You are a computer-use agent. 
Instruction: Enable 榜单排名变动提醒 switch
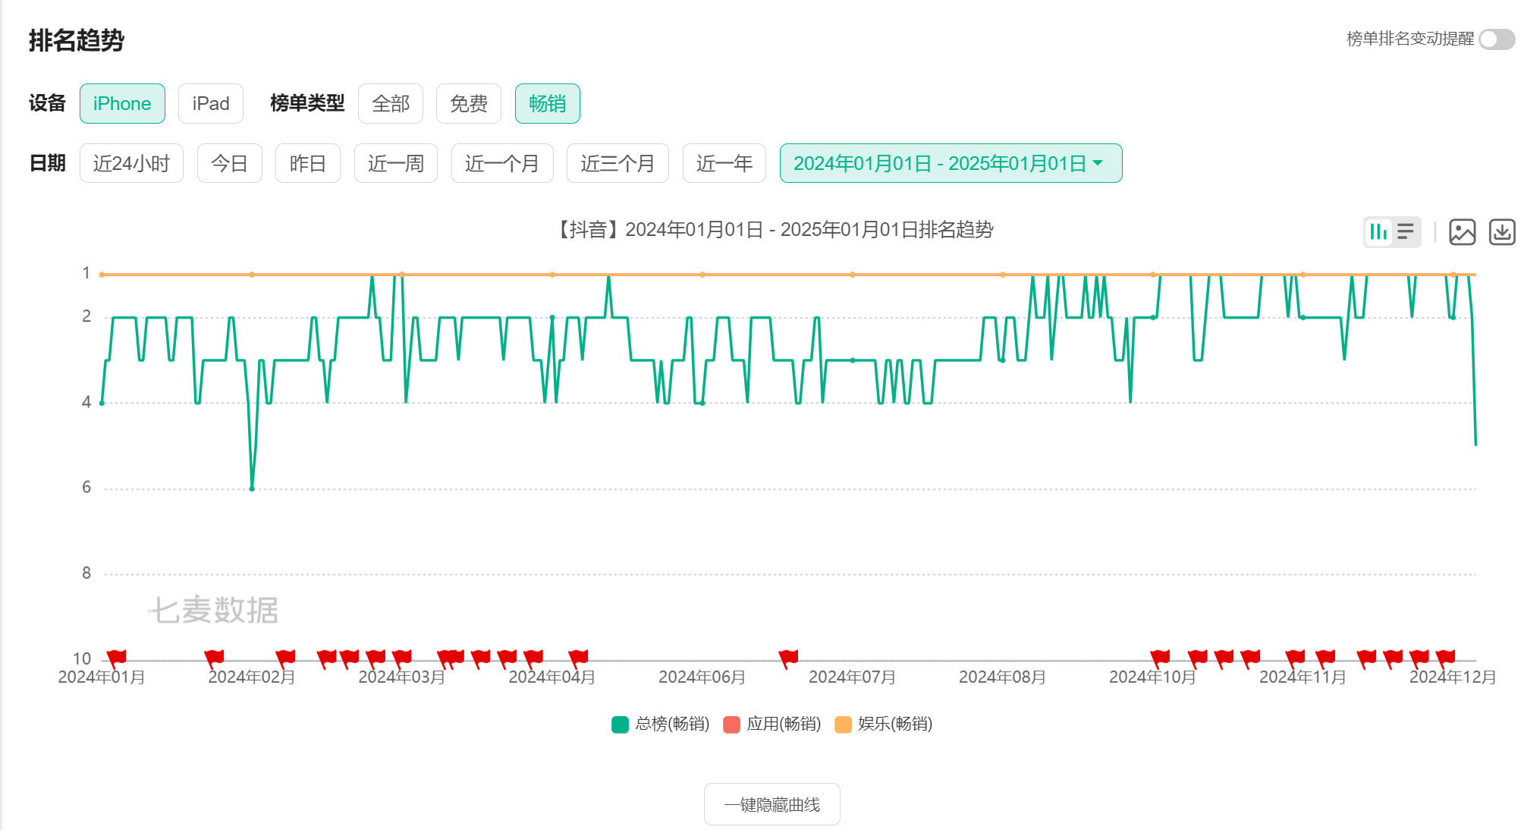(x=1496, y=39)
